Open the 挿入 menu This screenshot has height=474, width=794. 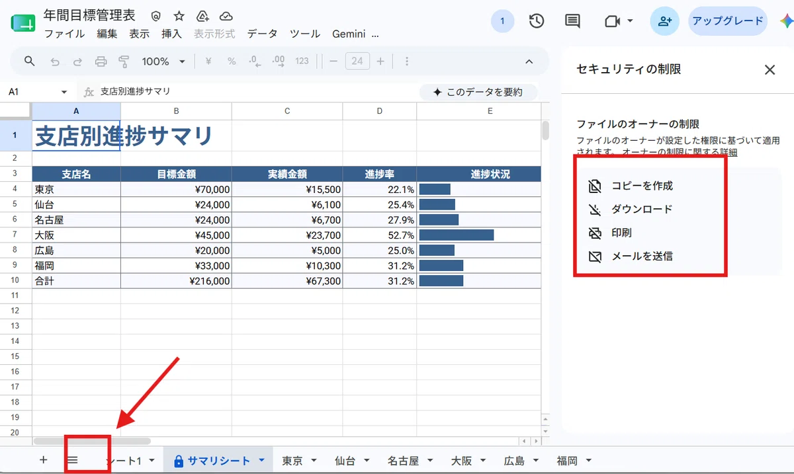[172, 34]
